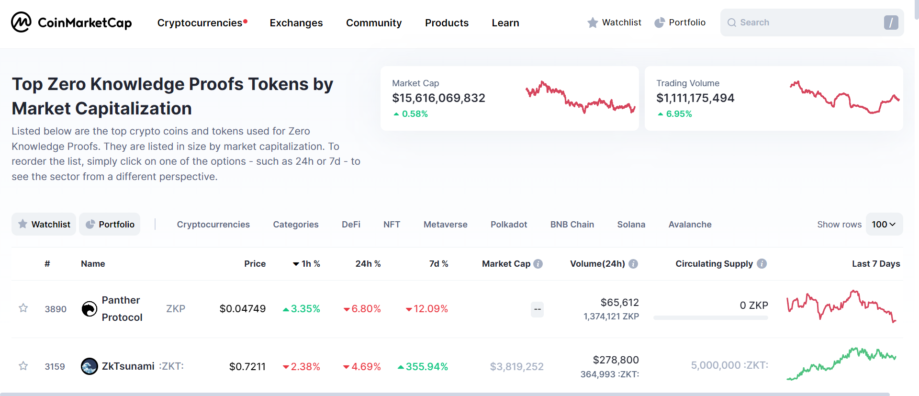Click ZkTsunami price $0.7211
The height and width of the screenshot is (396, 919).
[x=247, y=366]
